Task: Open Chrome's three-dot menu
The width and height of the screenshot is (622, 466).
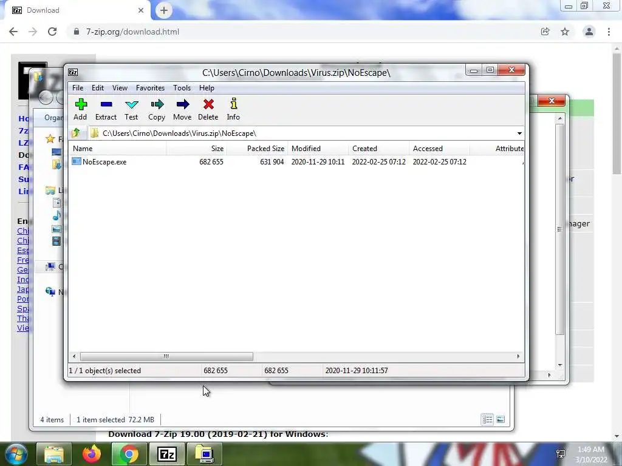Action: [609, 32]
